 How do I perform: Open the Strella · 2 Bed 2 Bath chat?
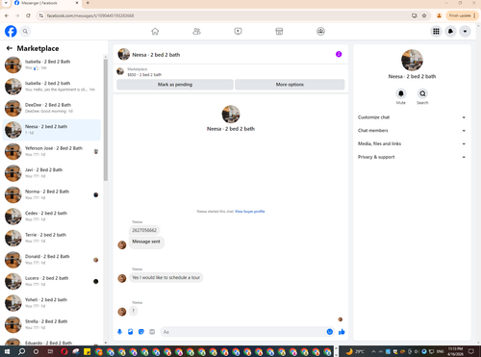(52, 324)
